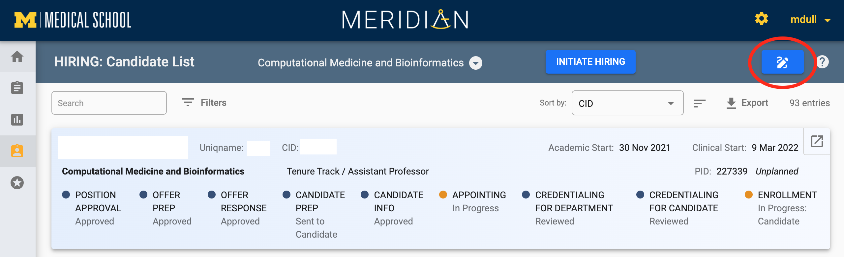Select the orange hiring badge sidebar icon
This screenshot has width=844, height=257.
17,151
